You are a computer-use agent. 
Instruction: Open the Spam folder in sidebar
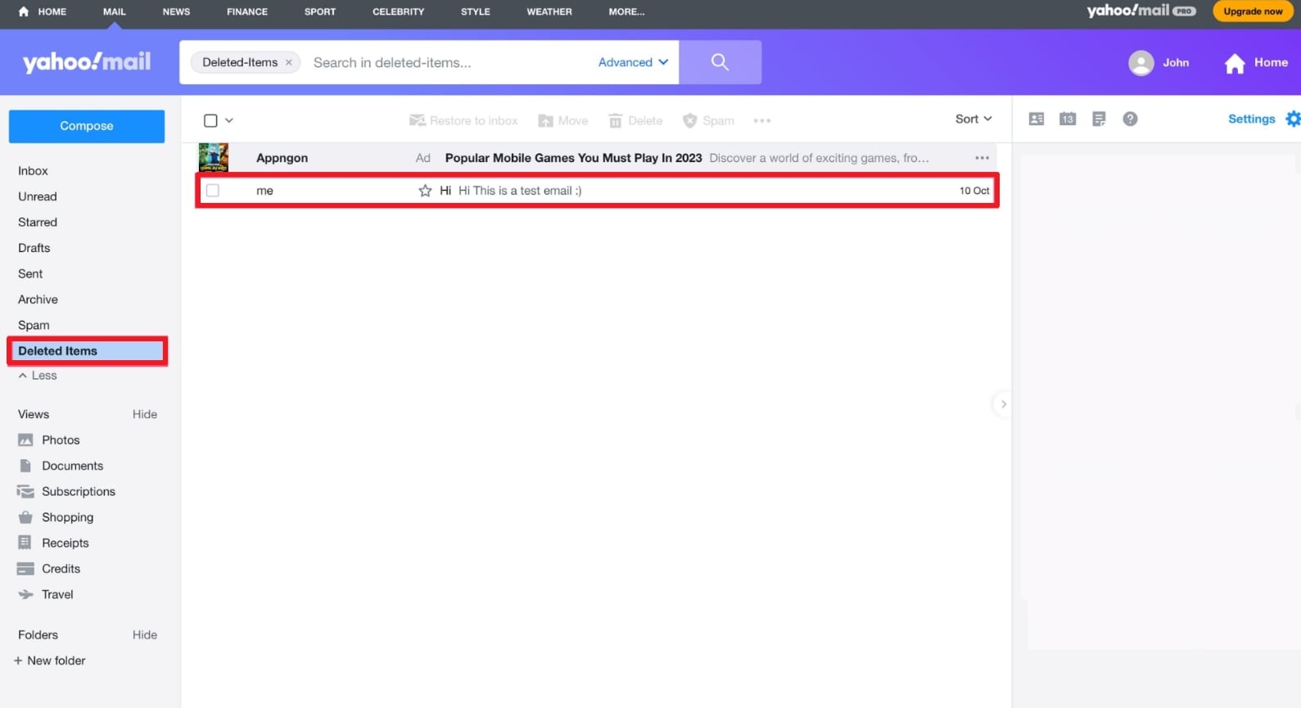[x=34, y=326]
